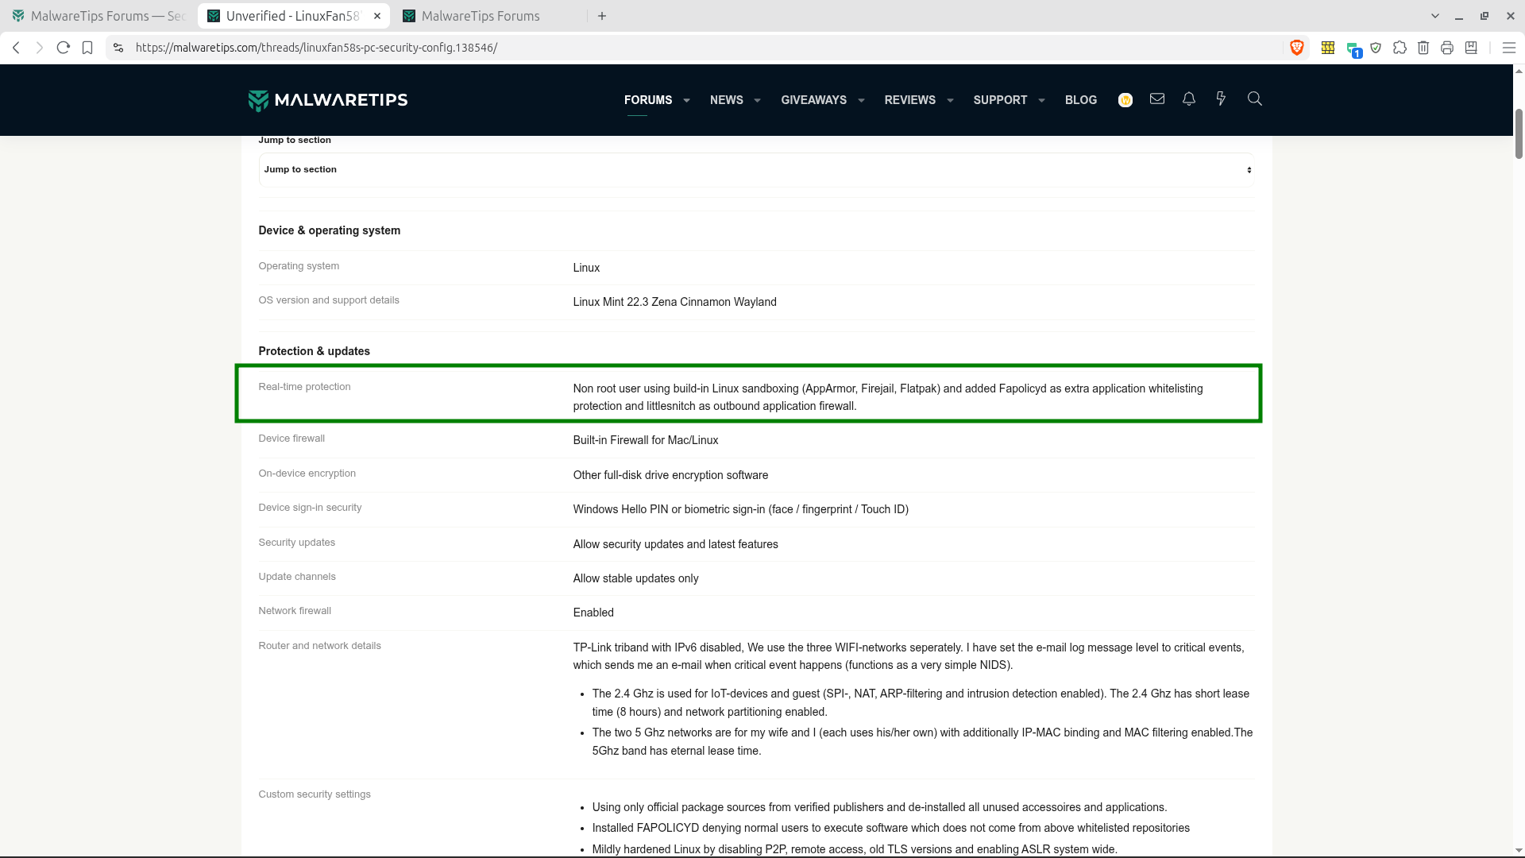Expand the Giveaways dropdown arrow
The height and width of the screenshot is (858, 1525).
861,100
